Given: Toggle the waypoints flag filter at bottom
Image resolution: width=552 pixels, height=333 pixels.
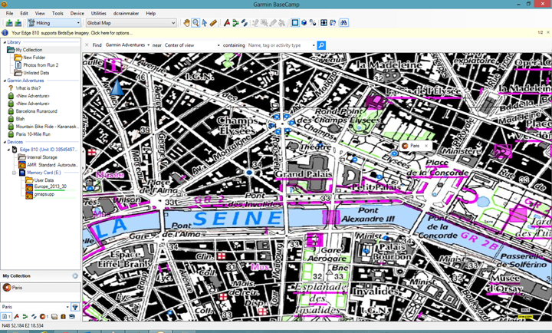Looking at the screenshot, I should (x=17, y=316).
